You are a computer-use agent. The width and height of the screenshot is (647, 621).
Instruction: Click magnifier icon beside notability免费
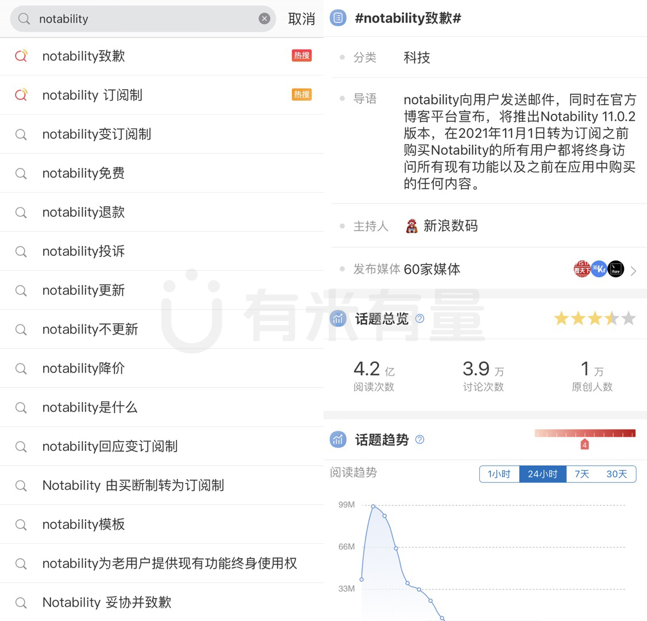(x=21, y=174)
